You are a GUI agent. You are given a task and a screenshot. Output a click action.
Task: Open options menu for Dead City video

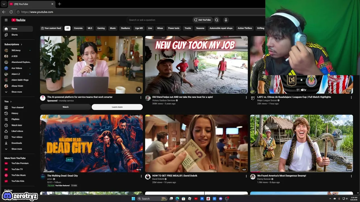[x=141, y=176]
